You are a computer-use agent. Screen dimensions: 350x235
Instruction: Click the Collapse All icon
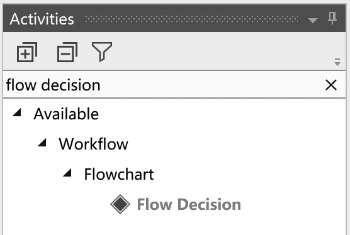67,52
